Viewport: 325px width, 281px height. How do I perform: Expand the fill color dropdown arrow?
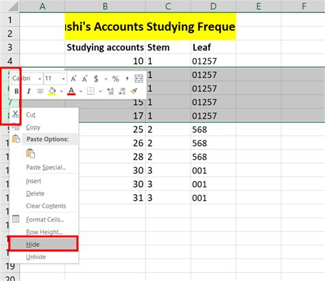point(61,91)
